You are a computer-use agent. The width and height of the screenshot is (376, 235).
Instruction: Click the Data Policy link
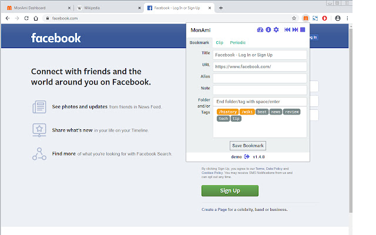(274, 169)
